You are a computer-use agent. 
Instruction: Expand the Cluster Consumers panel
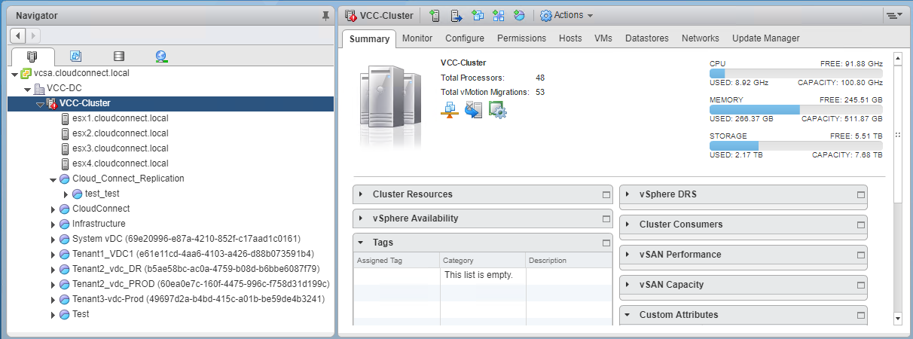pos(627,224)
